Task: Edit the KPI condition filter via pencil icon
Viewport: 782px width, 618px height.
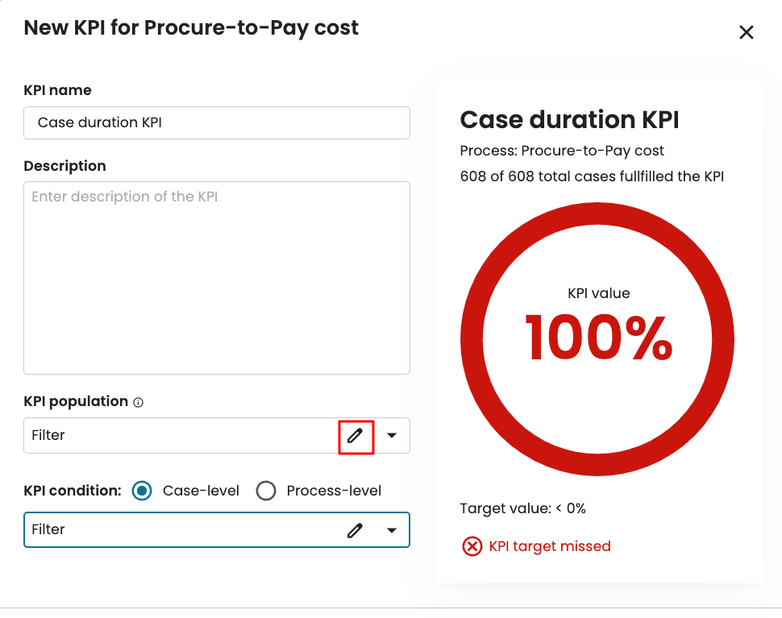Action: tap(356, 530)
